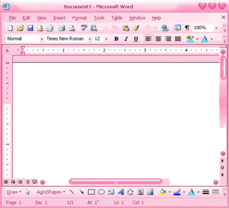Viewport: 229px width, 208px height.
Task: Align text right
Action: point(168,39)
